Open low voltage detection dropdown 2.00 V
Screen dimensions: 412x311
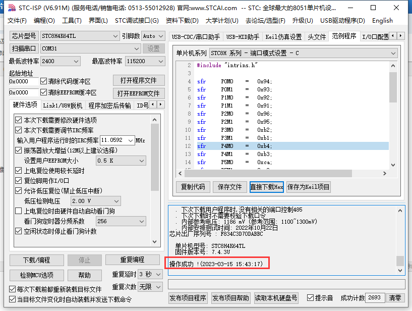pos(96,201)
